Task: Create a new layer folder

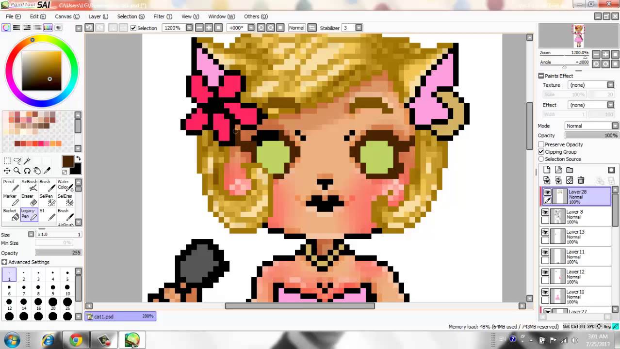Action: click(x=570, y=170)
